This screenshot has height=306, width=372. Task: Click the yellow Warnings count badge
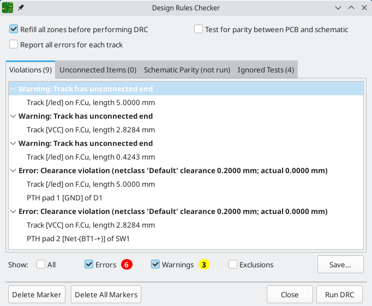(x=204, y=265)
